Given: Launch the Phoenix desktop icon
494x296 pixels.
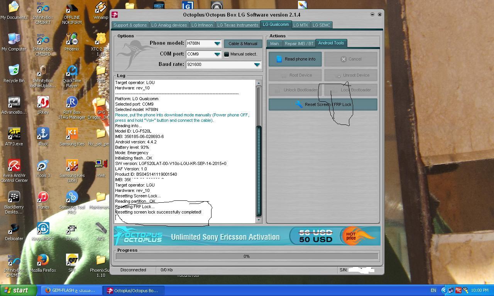Looking at the screenshot, I should pyautogui.click(x=72, y=42).
